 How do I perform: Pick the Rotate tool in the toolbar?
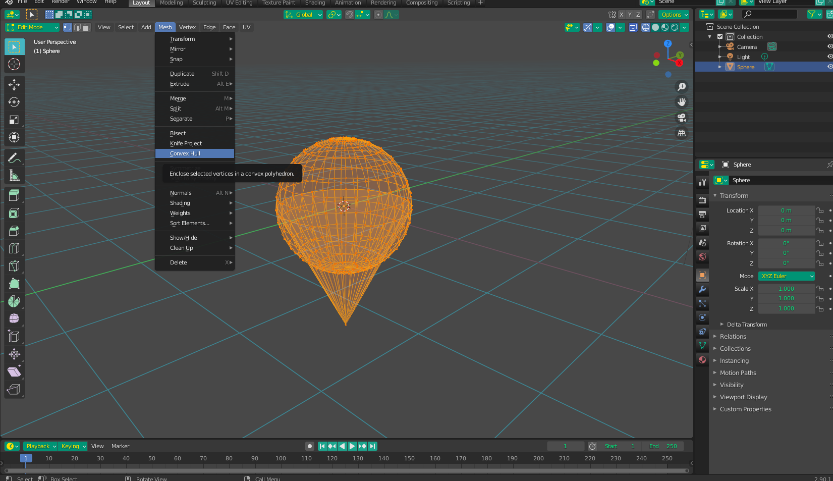pos(14,102)
